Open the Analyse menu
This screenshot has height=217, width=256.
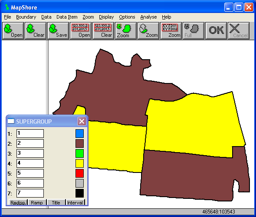click(148, 17)
